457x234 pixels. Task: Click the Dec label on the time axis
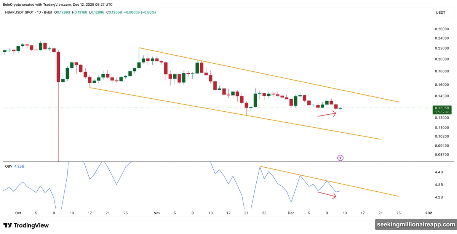click(291, 213)
